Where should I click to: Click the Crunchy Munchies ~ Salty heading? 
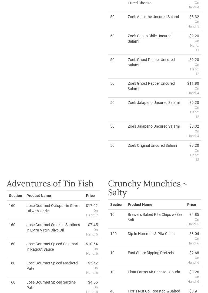(147, 188)
